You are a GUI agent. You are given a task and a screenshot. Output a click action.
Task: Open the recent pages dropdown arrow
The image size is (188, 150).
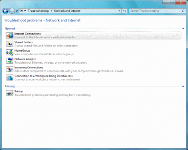coord(17,11)
